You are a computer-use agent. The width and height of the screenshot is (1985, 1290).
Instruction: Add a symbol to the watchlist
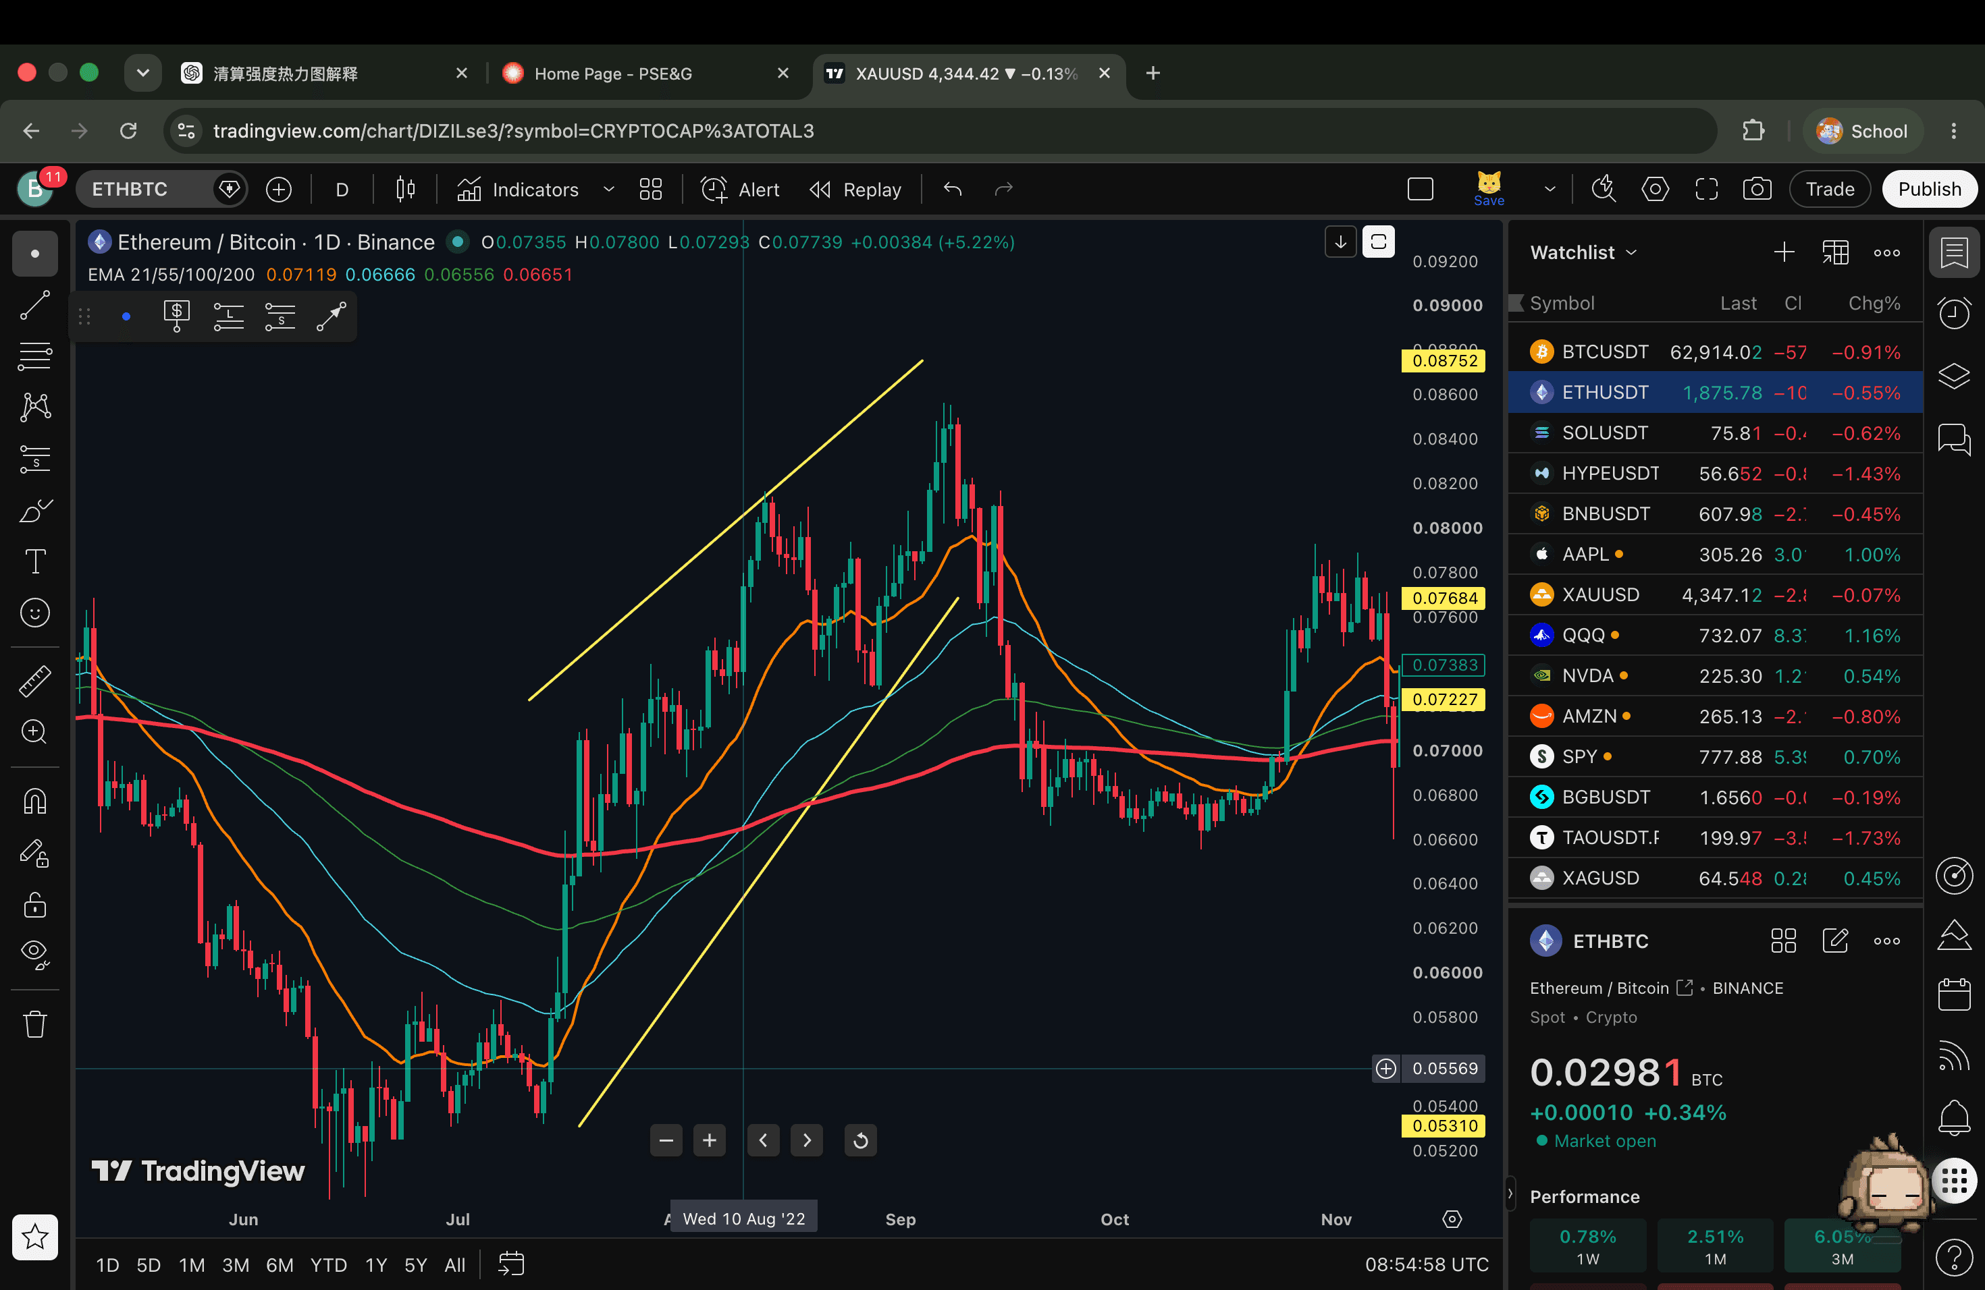(1784, 252)
